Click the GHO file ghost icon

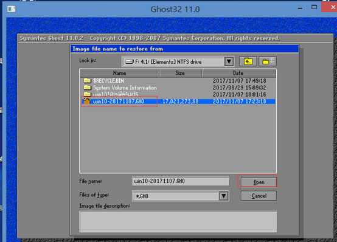point(87,101)
